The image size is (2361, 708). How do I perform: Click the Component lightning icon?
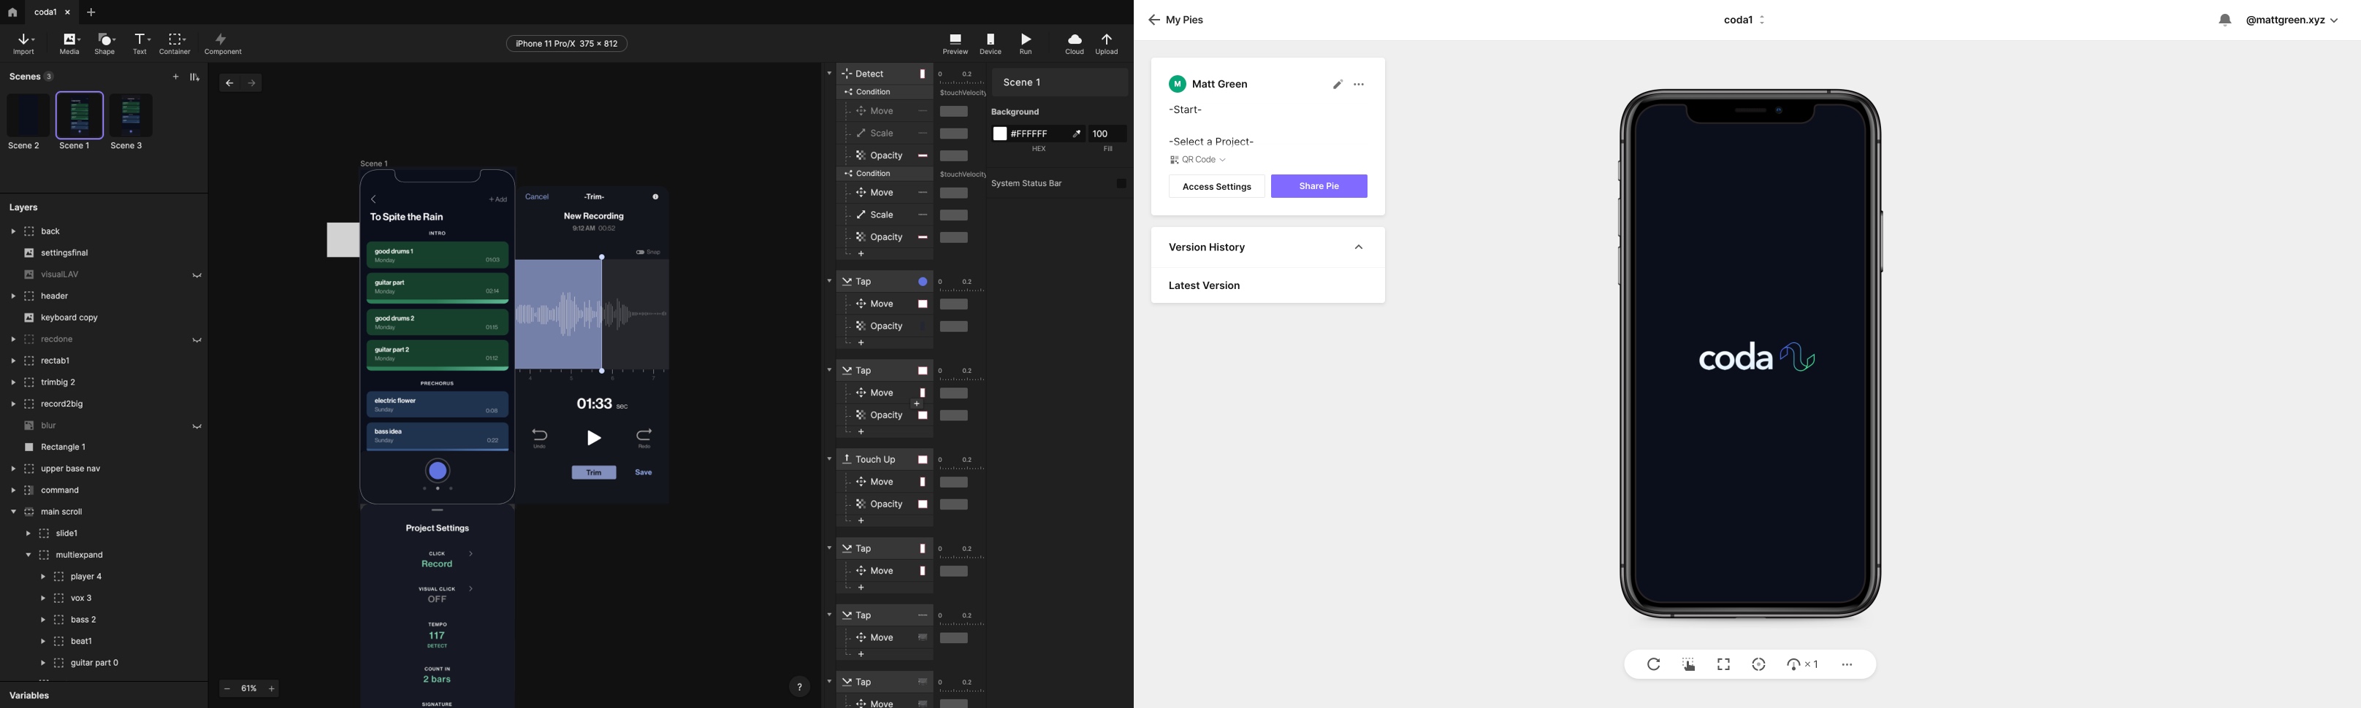(x=222, y=39)
